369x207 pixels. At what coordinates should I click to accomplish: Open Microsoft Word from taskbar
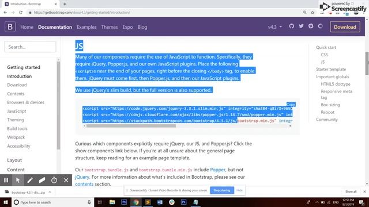tap(160, 202)
